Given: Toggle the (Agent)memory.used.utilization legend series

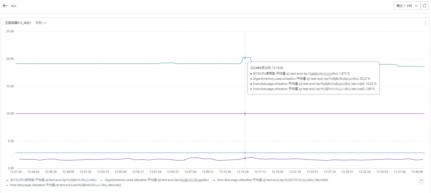Looking at the screenshot, I should [x=155, y=180].
